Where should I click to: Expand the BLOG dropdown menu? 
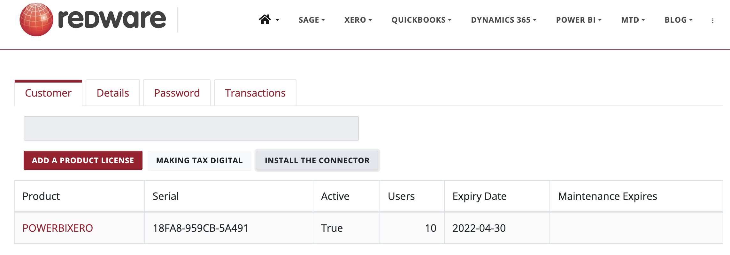[679, 20]
